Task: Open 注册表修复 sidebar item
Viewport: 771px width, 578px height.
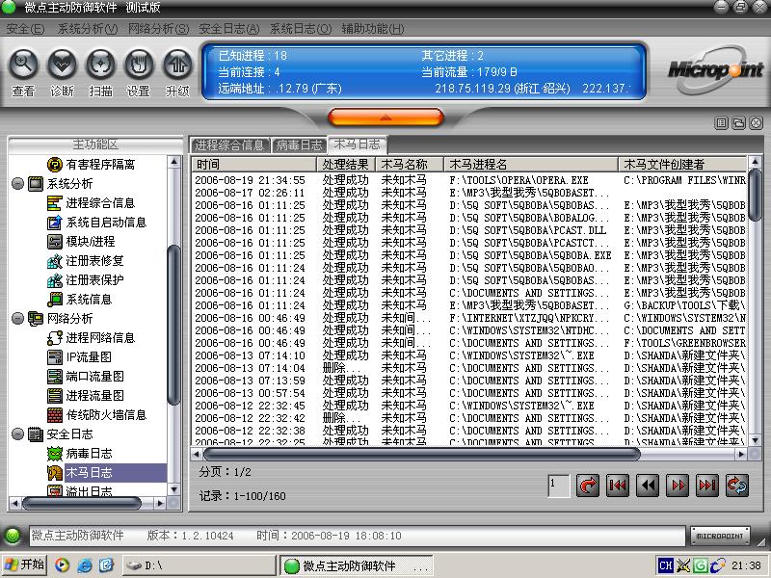Action: (x=86, y=260)
